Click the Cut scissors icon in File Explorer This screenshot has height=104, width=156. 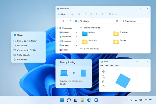72,14
